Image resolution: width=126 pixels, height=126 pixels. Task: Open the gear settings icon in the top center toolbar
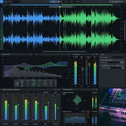pos(61,2)
